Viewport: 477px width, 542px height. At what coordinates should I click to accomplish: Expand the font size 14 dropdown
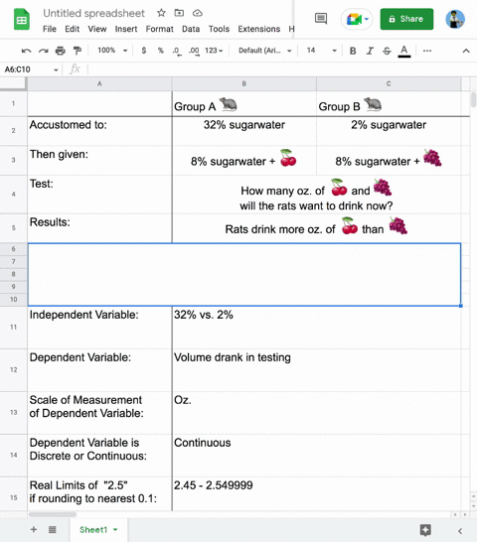321,51
